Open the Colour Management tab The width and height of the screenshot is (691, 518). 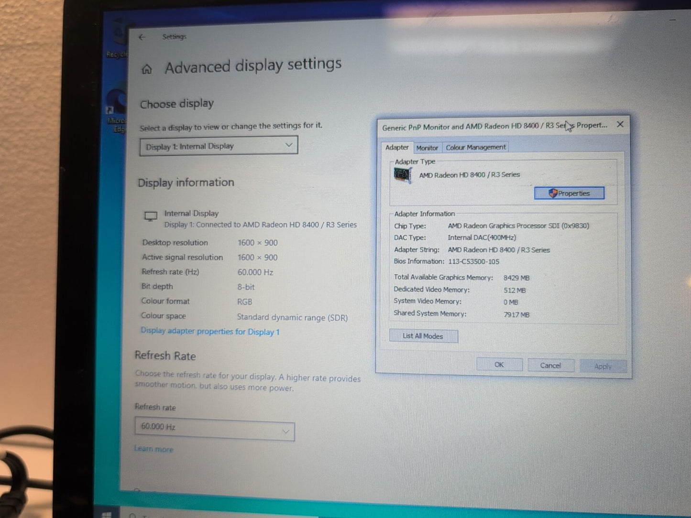pos(475,148)
